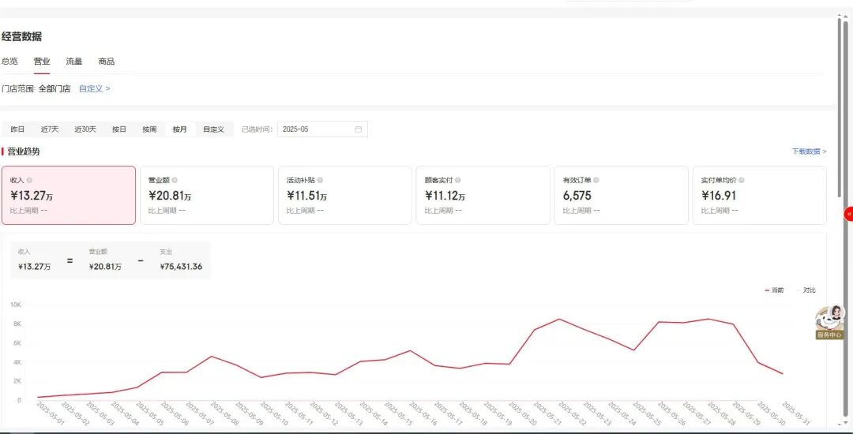Click the 2025-05 date input field
The width and height of the screenshot is (853, 434).
pyautogui.click(x=322, y=129)
